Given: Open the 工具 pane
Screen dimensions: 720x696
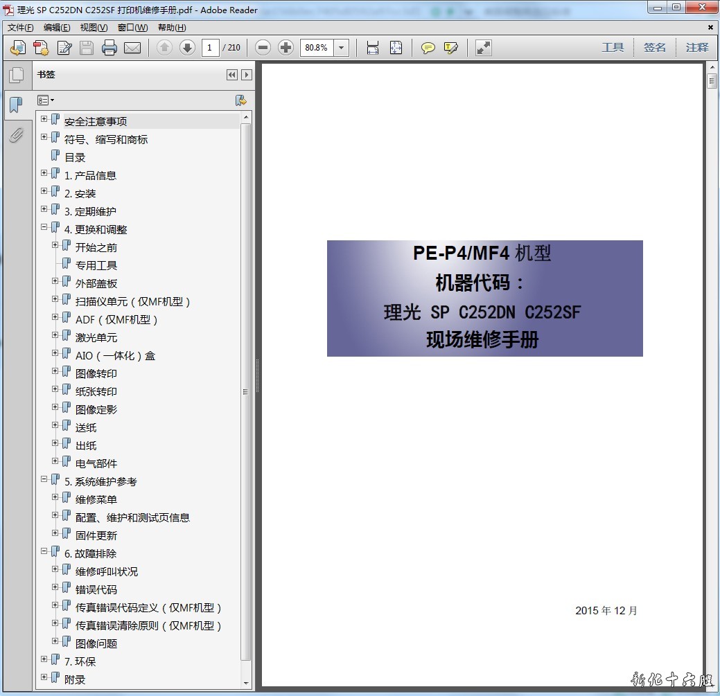Looking at the screenshot, I should tap(613, 48).
